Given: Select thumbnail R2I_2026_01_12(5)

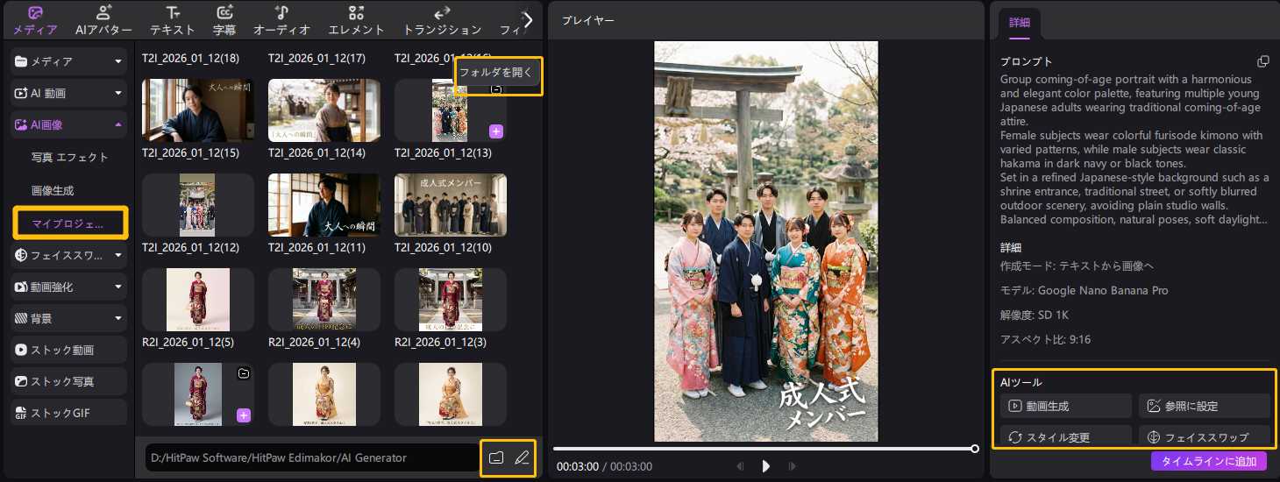Looking at the screenshot, I should click(x=198, y=300).
